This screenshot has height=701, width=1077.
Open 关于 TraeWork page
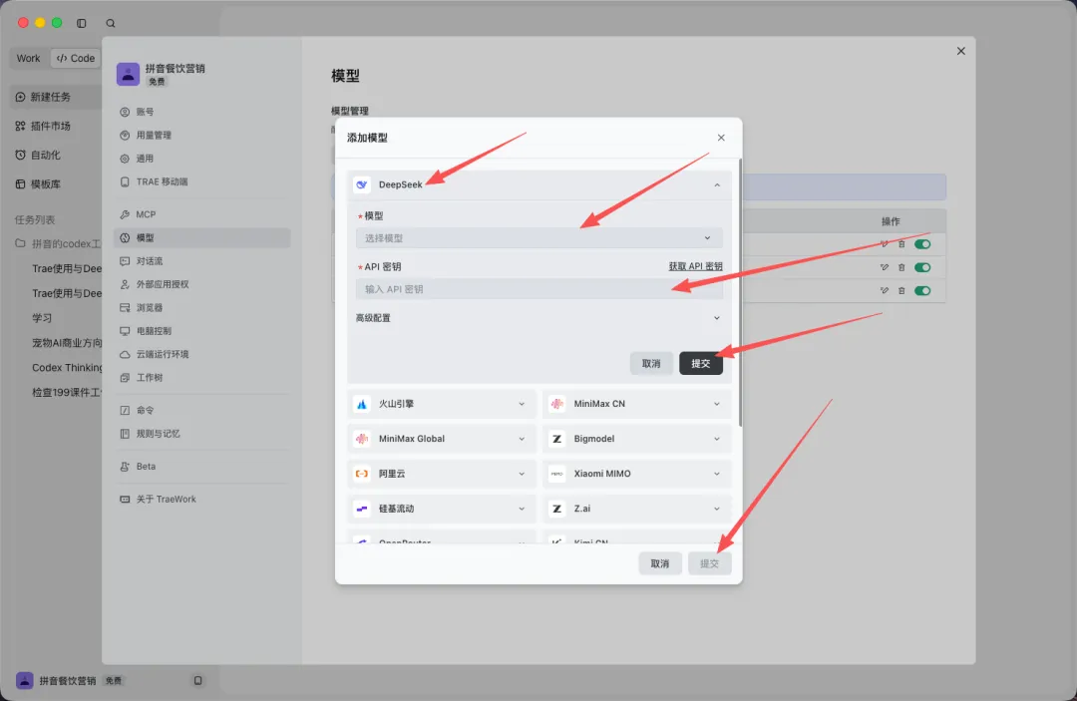tap(201, 500)
